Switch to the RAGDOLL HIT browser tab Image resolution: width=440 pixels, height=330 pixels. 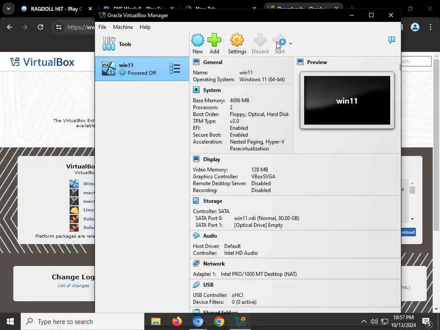click(x=56, y=9)
